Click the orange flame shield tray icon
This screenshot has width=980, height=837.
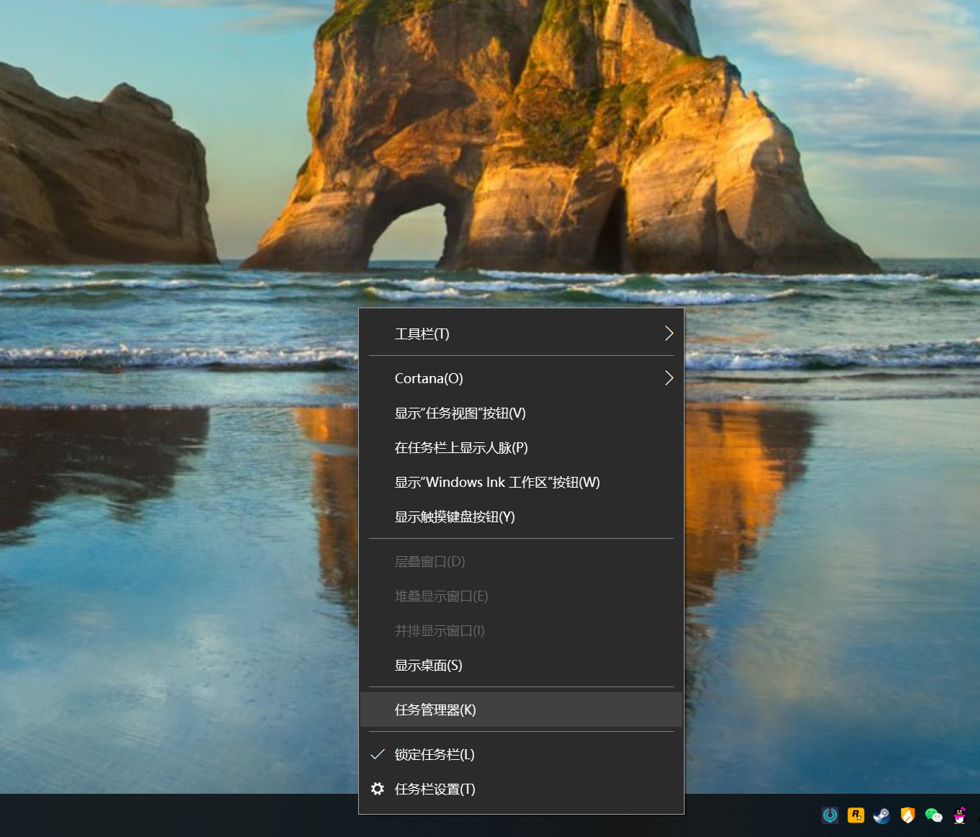tap(907, 815)
